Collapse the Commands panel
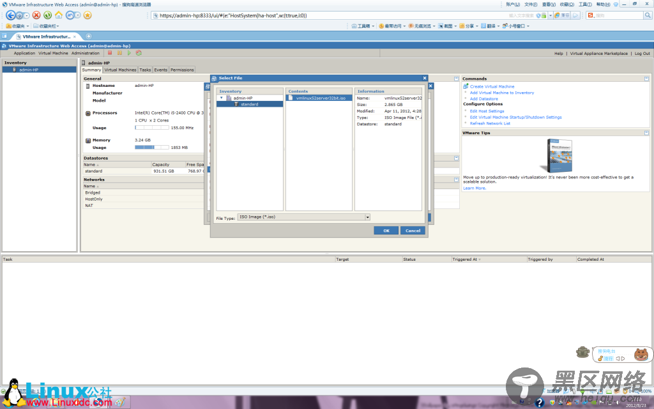The image size is (654, 409). pos(647,79)
